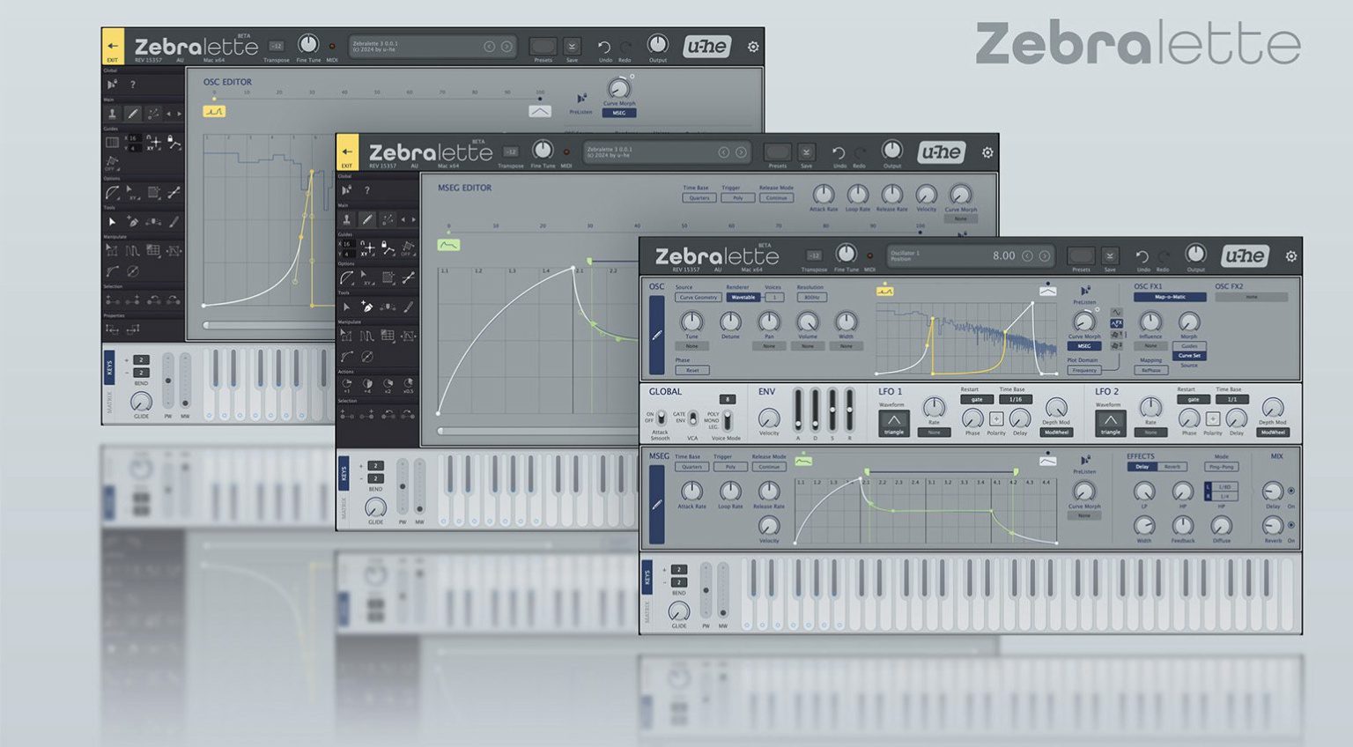The image size is (1353, 747).
Task: Open the effects Mode Ping-Pong dropdown
Action: pyautogui.click(x=1221, y=467)
